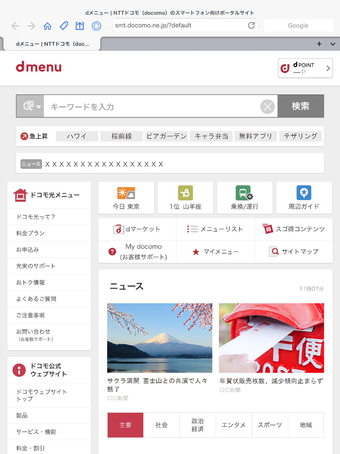Image resolution: width=340 pixels, height=454 pixels.
Task: Reload the page with refresh icon
Action: [251, 25]
